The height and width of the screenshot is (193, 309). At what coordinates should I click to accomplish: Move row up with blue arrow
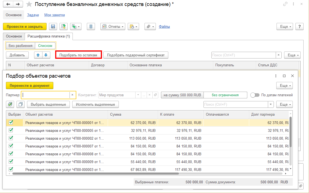38,55
